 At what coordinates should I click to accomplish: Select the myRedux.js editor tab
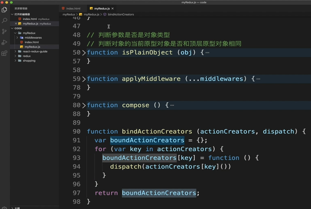[x=102, y=9]
